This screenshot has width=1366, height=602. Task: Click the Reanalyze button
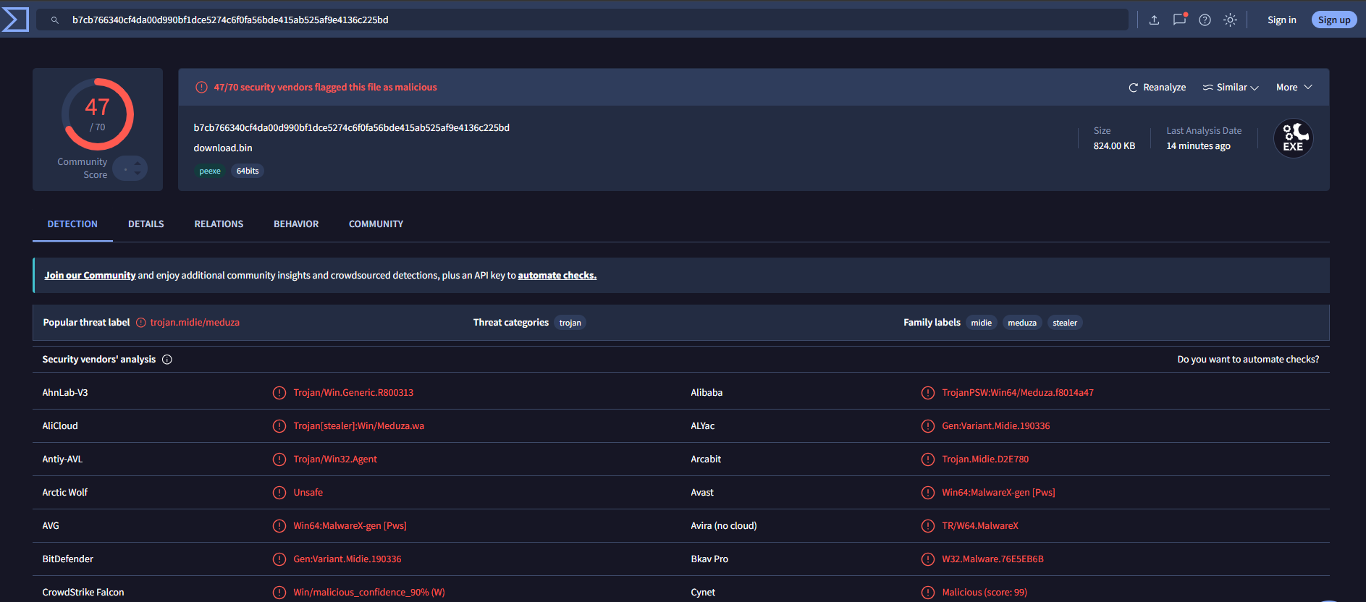pyautogui.click(x=1157, y=88)
